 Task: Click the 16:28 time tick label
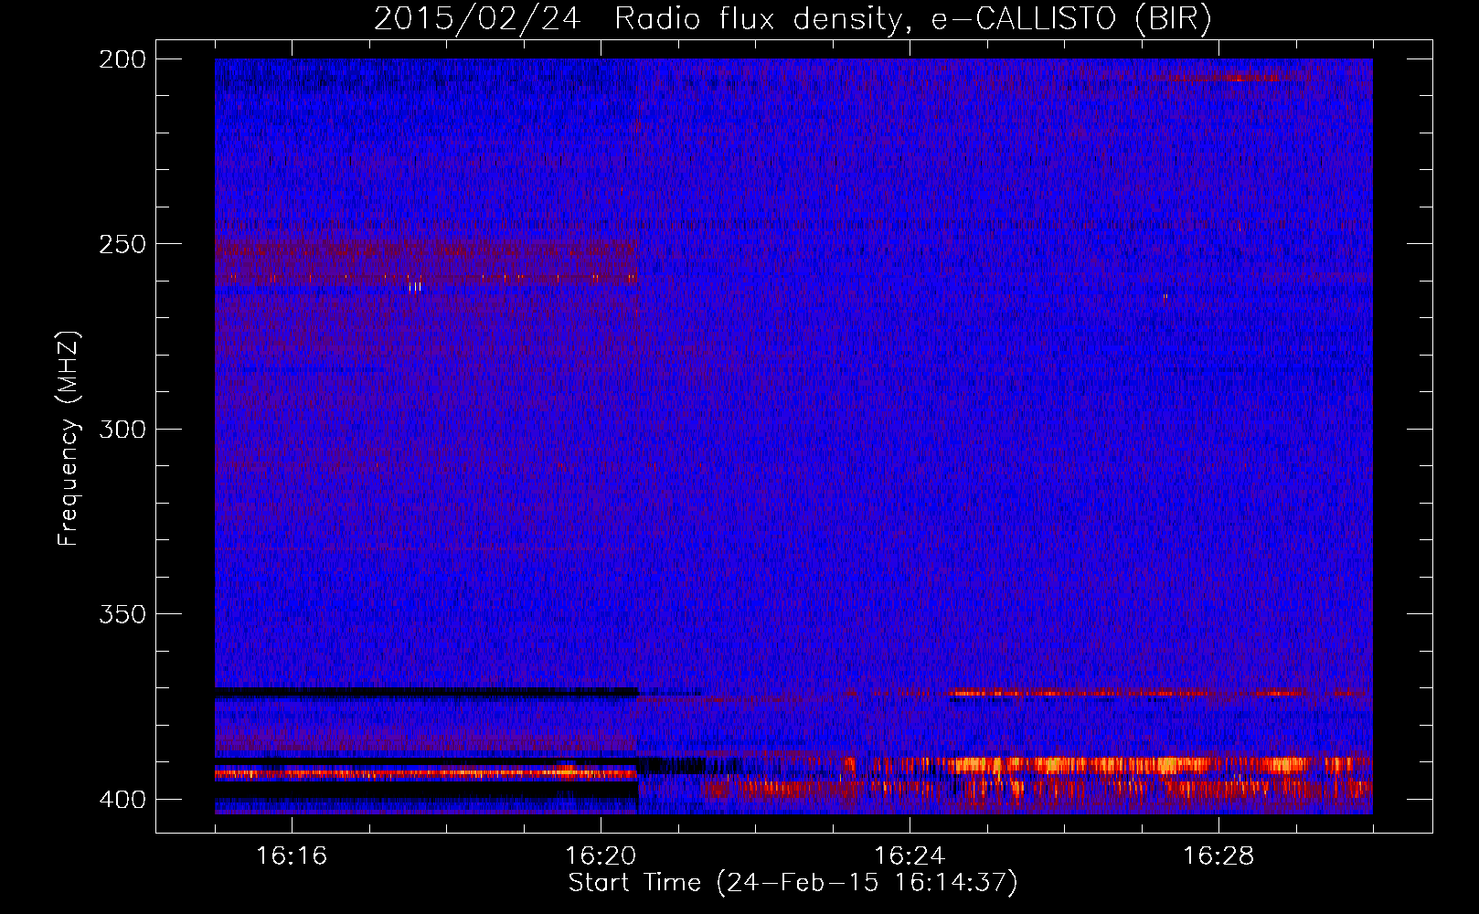(1218, 856)
